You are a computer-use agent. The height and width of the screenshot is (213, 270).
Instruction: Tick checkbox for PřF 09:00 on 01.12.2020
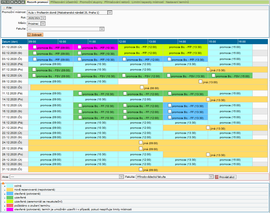(35, 47)
